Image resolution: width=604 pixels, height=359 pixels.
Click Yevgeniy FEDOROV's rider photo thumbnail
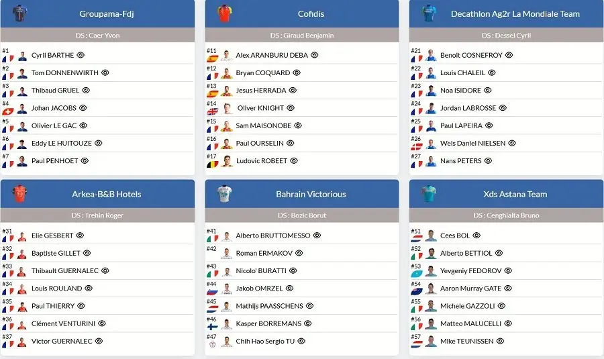(431, 271)
